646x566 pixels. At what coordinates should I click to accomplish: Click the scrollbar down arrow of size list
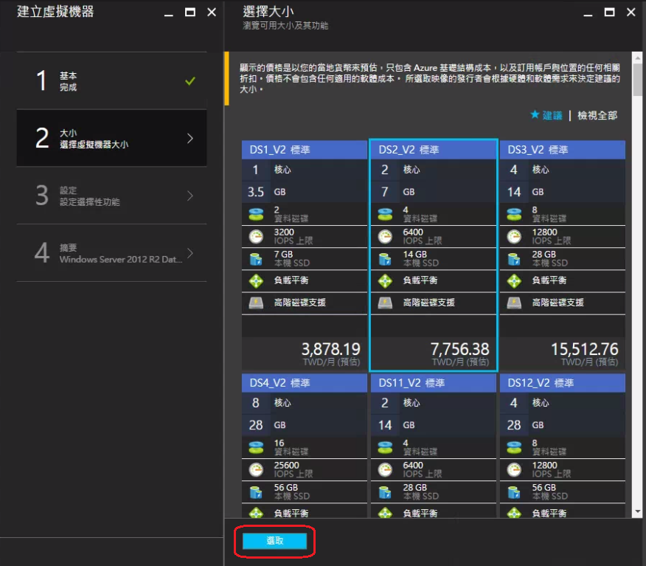[637, 511]
